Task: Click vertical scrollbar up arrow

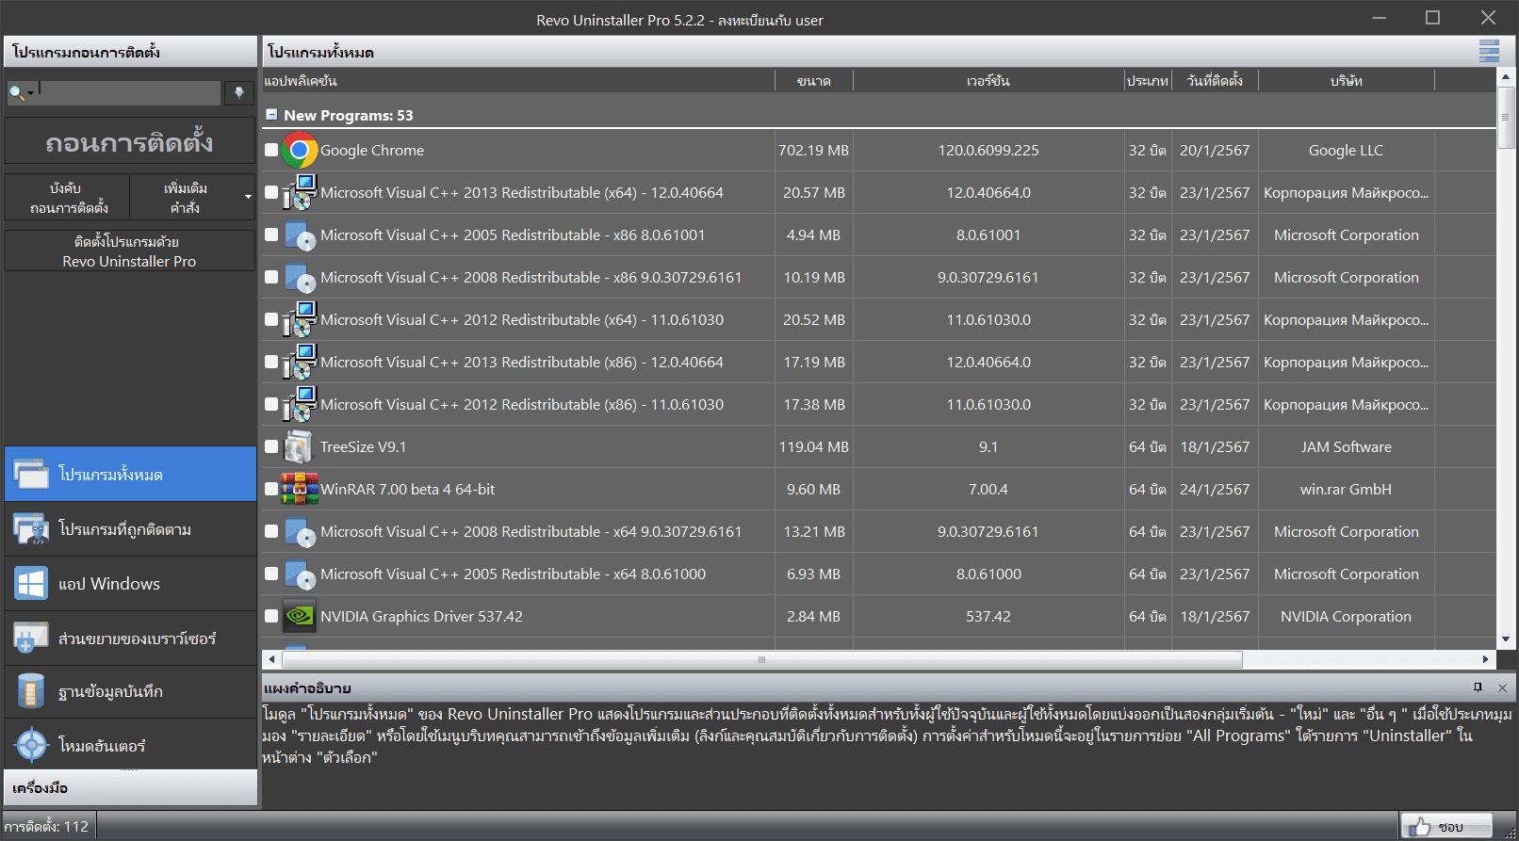Action: tap(1506, 77)
